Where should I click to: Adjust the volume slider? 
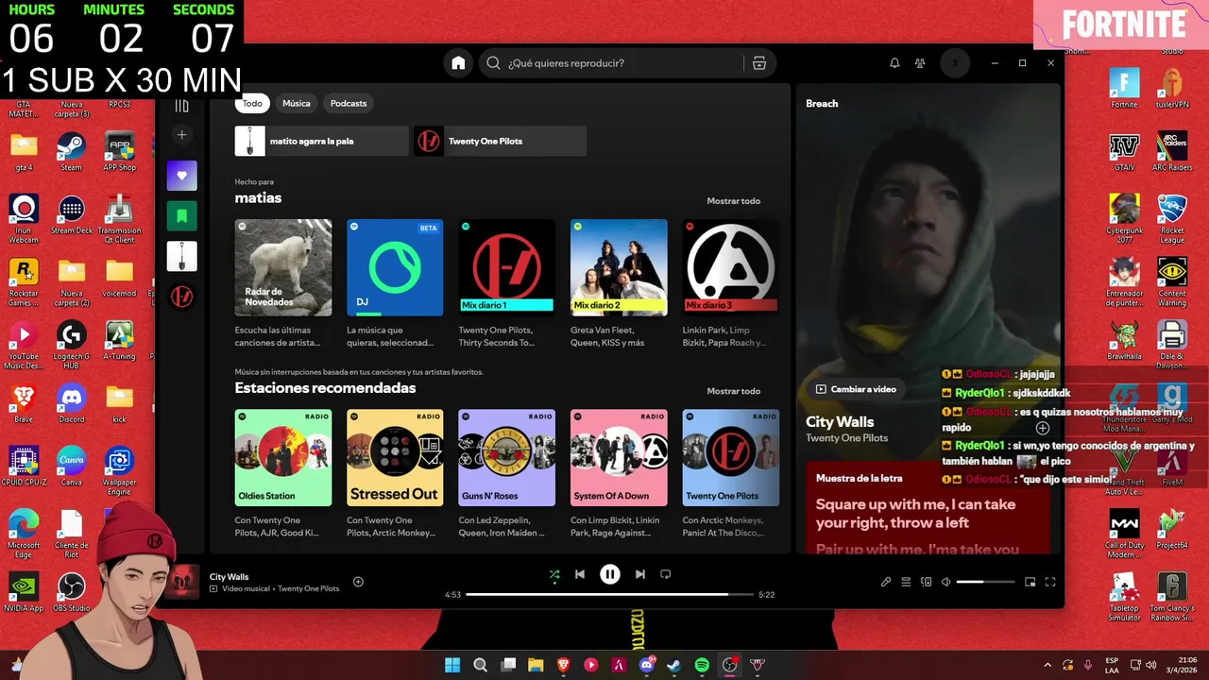(985, 583)
